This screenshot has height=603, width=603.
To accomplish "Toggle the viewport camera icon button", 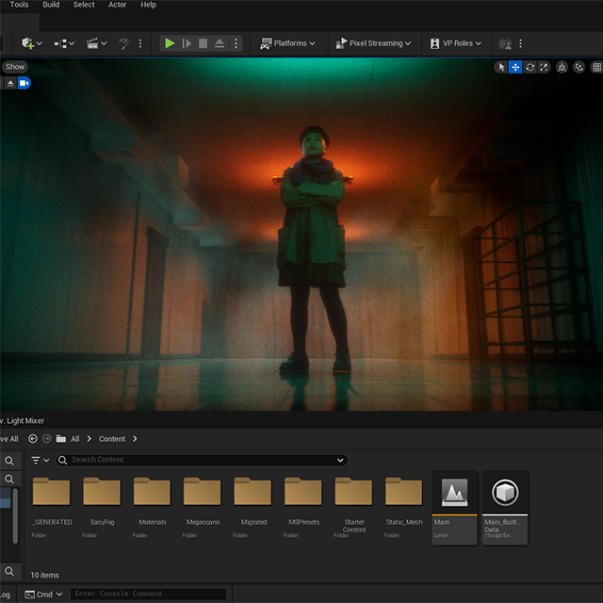I will pyautogui.click(x=24, y=83).
